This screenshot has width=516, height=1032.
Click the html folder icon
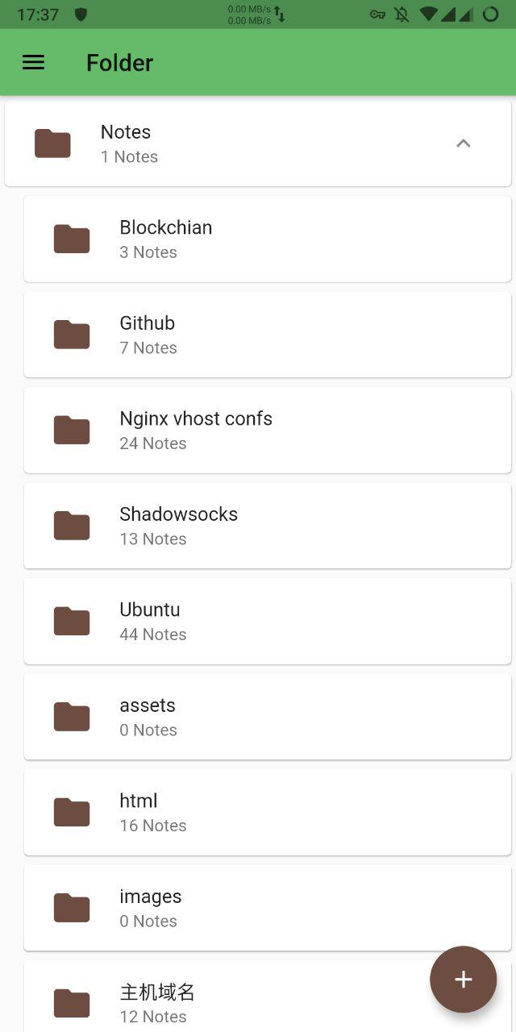71,812
